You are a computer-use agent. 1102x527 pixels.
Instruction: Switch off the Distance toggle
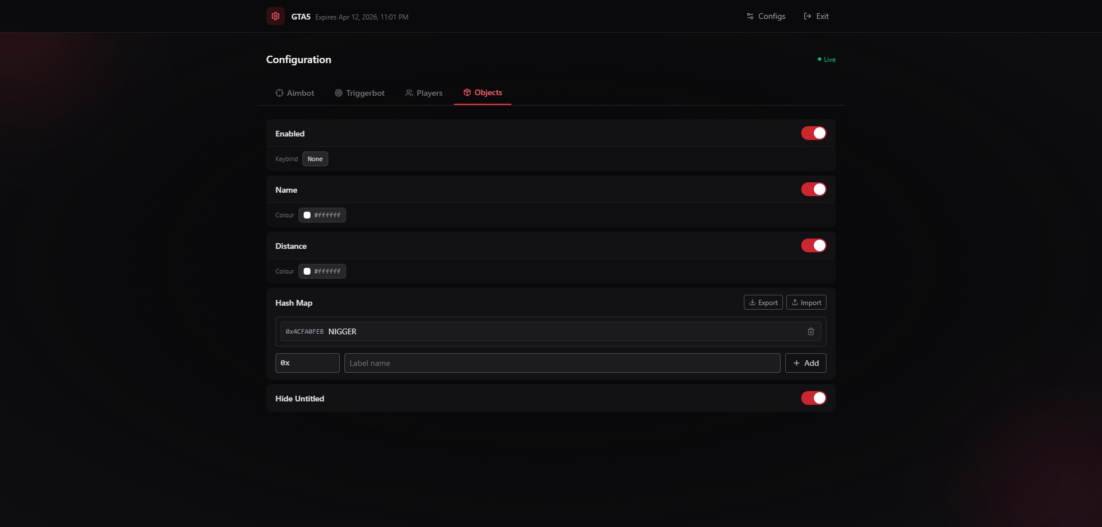click(813, 245)
